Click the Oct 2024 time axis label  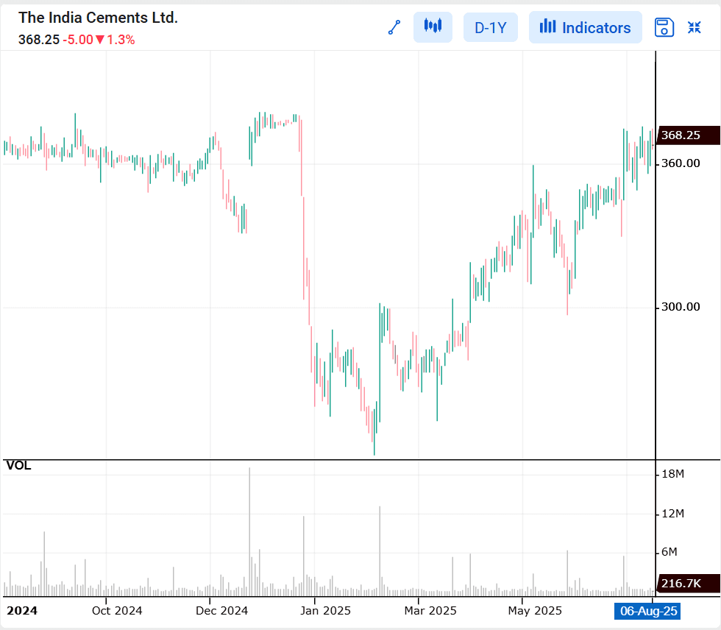117,611
